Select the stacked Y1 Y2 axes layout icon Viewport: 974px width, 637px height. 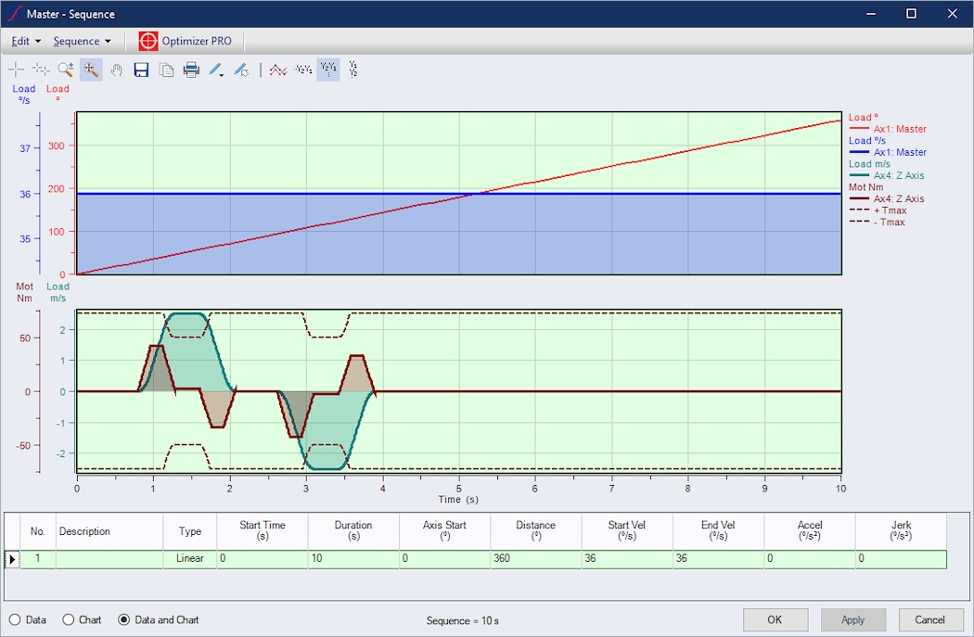[352, 70]
